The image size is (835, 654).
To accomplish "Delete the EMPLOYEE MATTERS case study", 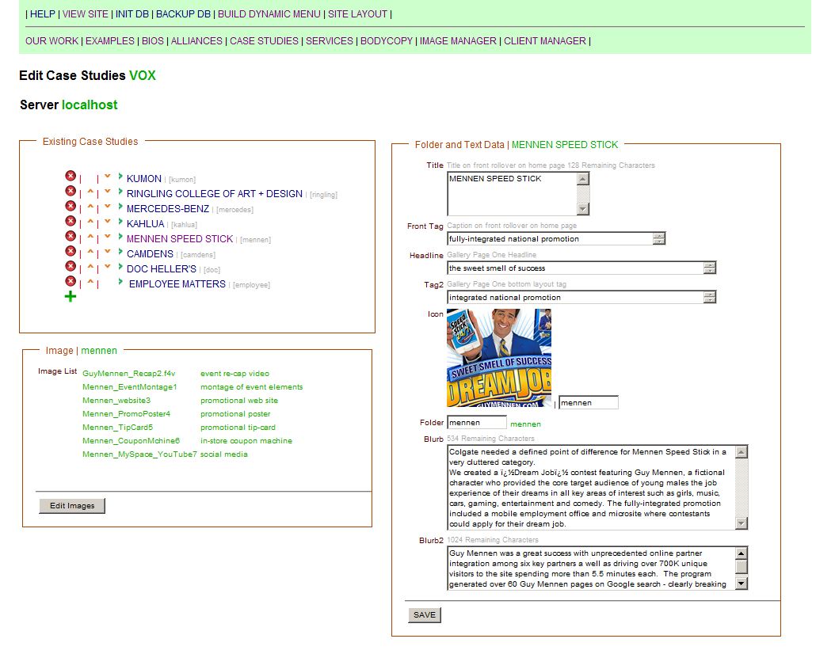I will tap(71, 281).
